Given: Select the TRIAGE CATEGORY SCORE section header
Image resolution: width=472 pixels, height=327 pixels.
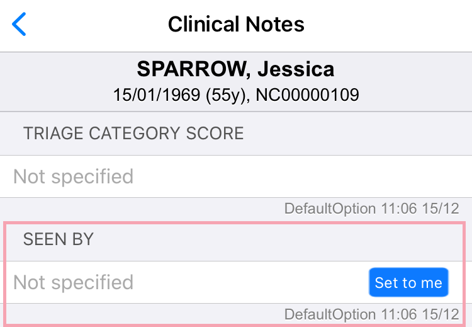Looking at the screenshot, I should pos(133,134).
